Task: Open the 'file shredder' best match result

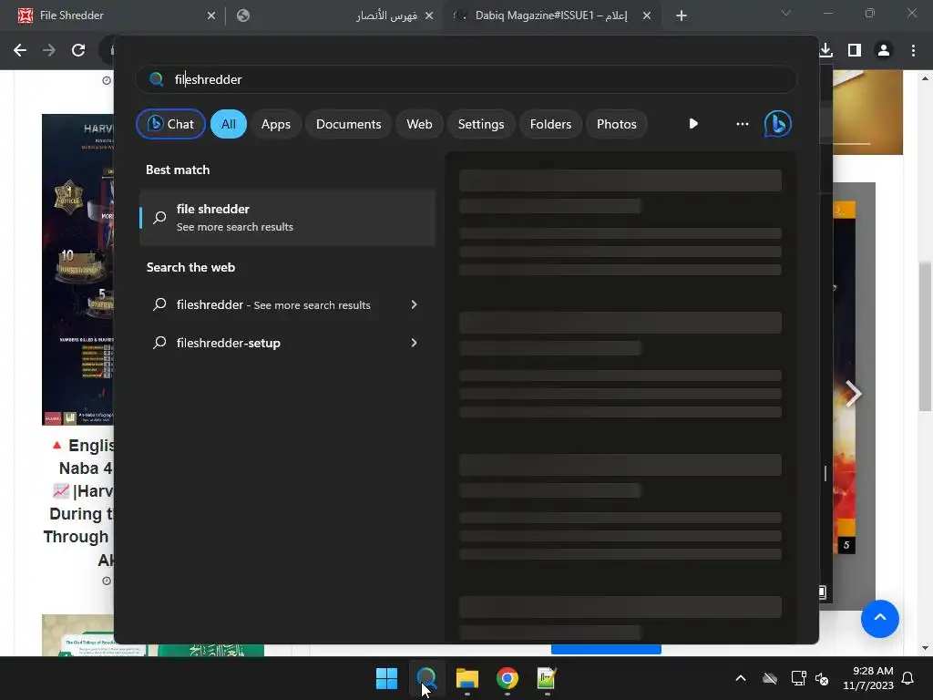Action: point(287,217)
